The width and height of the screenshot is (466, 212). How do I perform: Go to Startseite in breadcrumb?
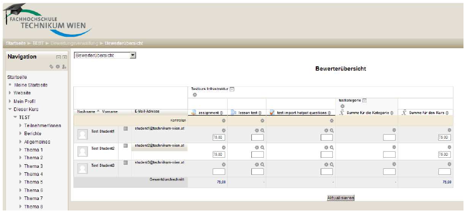(15, 43)
